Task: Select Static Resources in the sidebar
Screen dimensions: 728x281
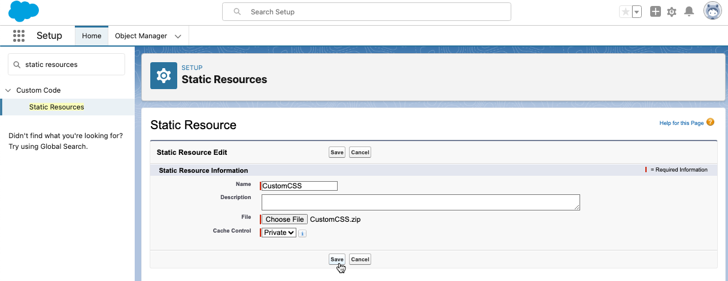Action: tap(56, 107)
